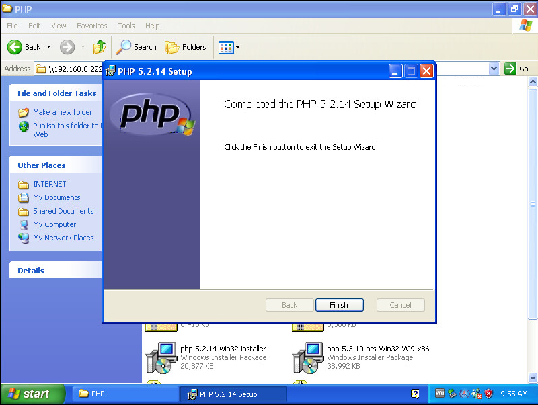Click Publish this folder to Web
538x405 pixels.
click(66, 130)
